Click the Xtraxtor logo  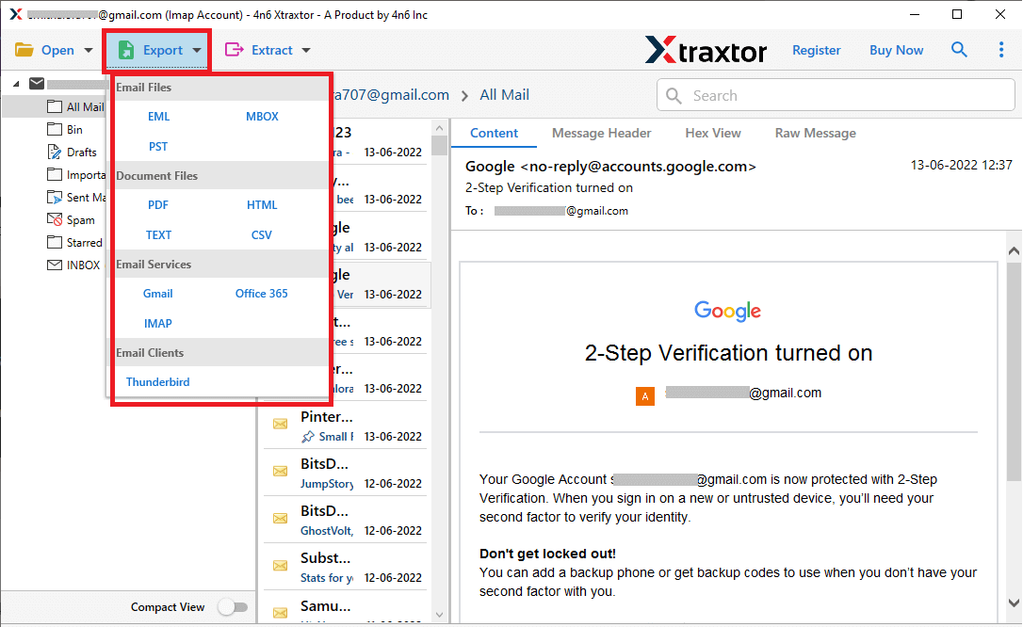[706, 50]
